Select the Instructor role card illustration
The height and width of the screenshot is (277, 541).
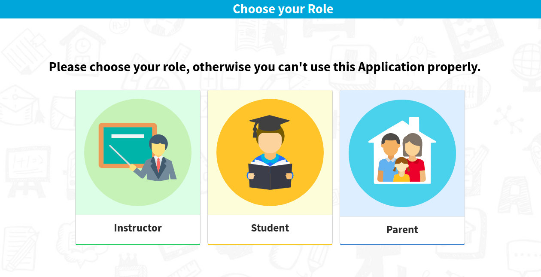[x=138, y=152]
